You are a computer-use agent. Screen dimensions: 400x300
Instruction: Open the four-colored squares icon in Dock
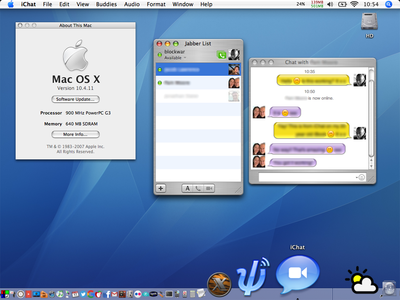[x=5, y=294]
